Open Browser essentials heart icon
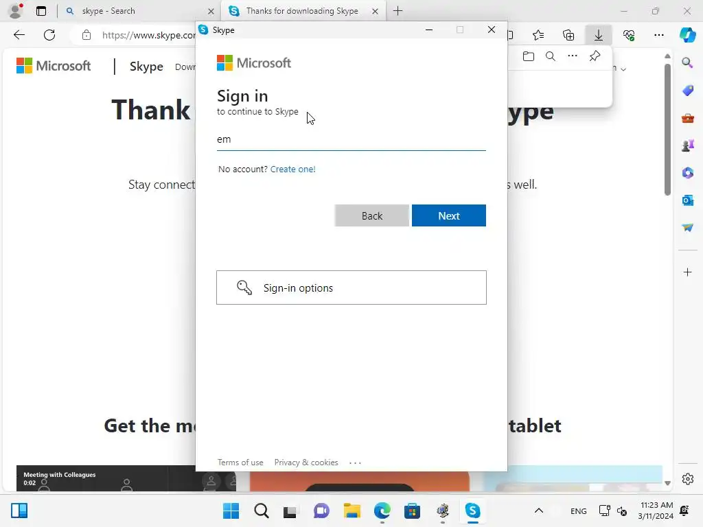The width and height of the screenshot is (703, 527). 629,35
